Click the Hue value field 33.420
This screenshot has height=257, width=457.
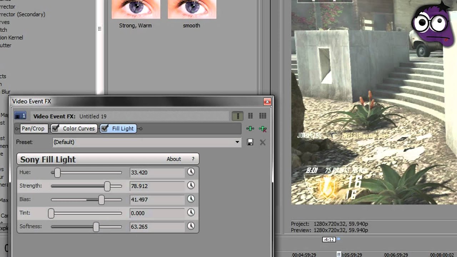pyautogui.click(x=157, y=172)
